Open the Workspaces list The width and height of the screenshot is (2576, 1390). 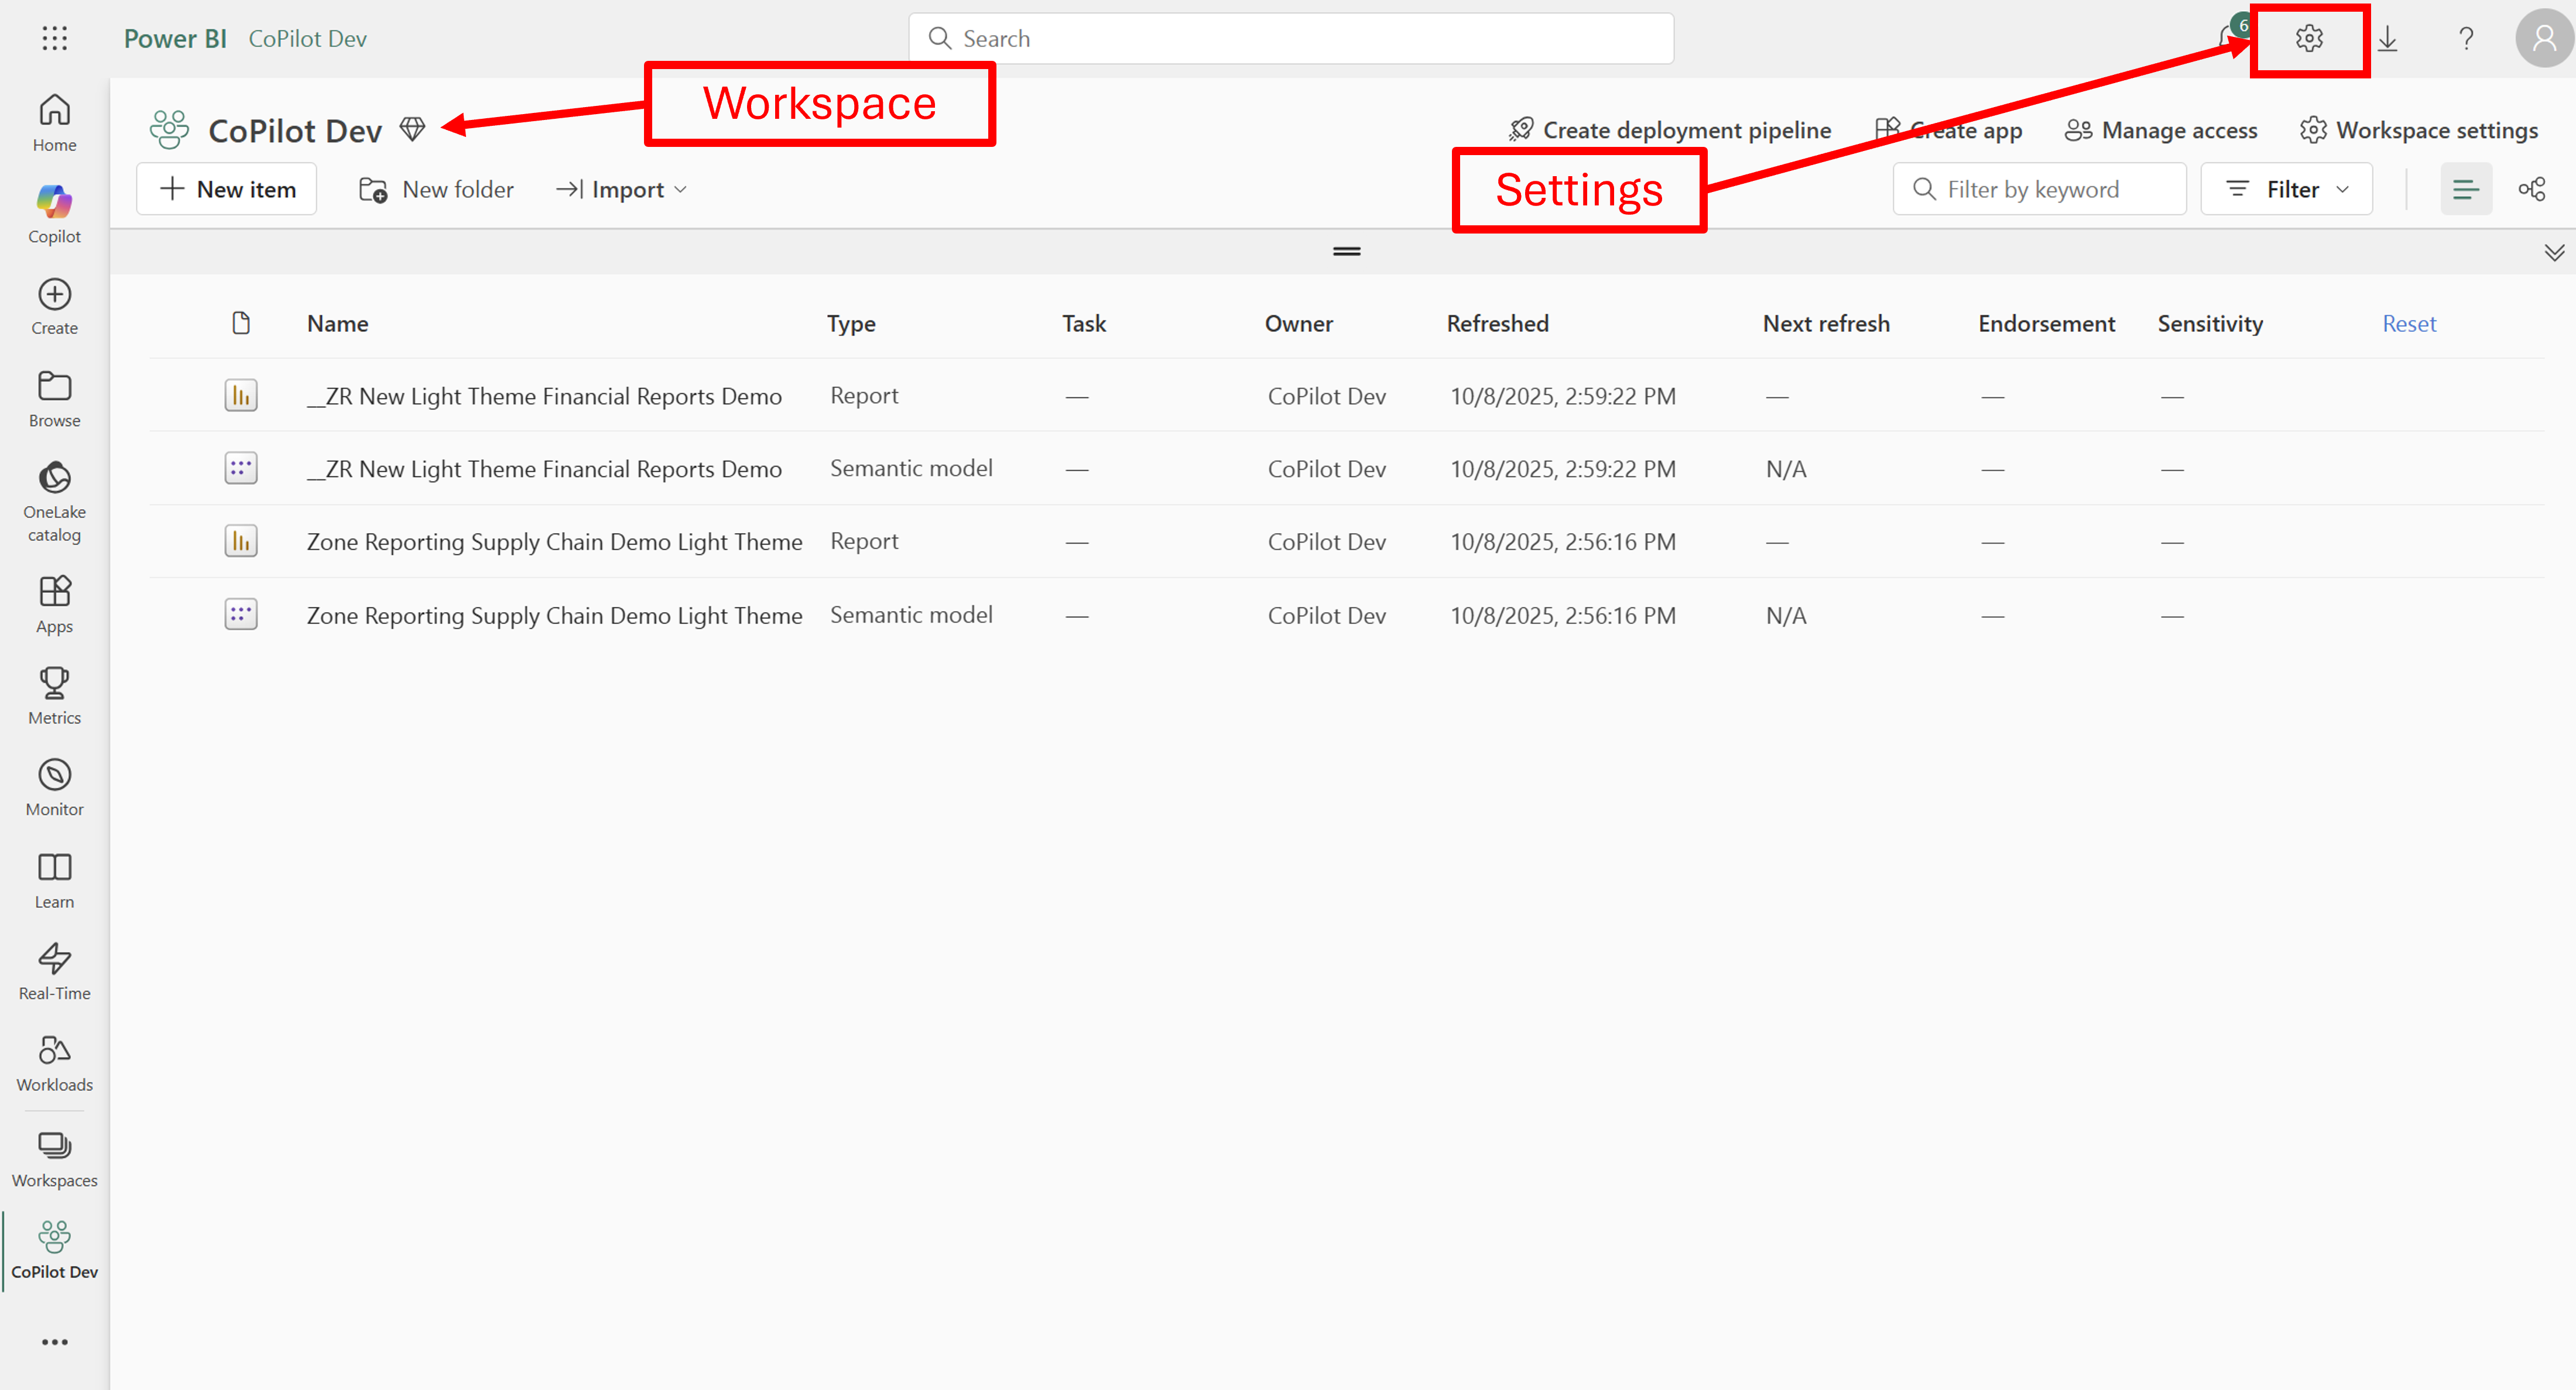[54, 1159]
